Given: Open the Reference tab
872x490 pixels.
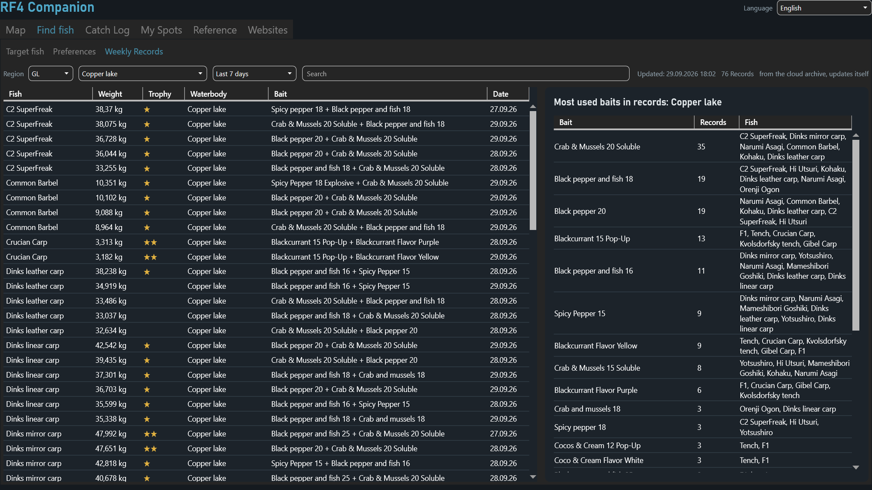Looking at the screenshot, I should pyautogui.click(x=215, y=30).
